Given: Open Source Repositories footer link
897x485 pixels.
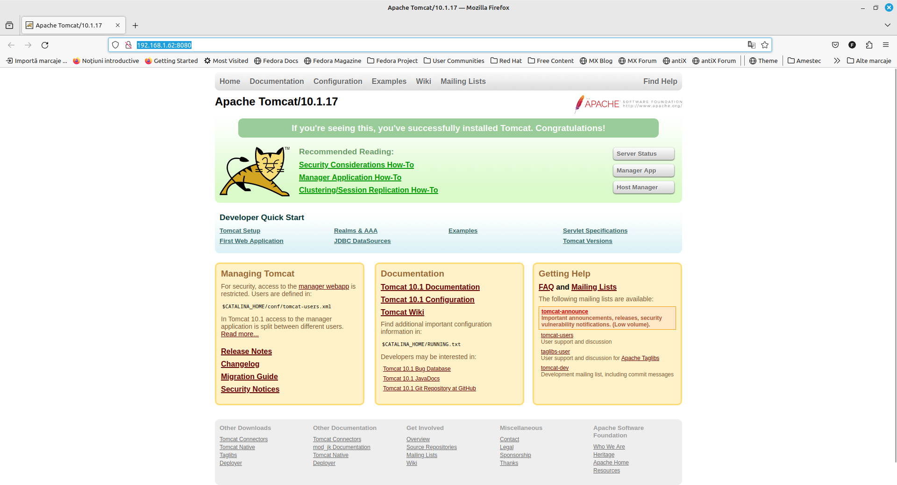Looking at the screenshot, I should pyautogui.click(x=432, y=447).
